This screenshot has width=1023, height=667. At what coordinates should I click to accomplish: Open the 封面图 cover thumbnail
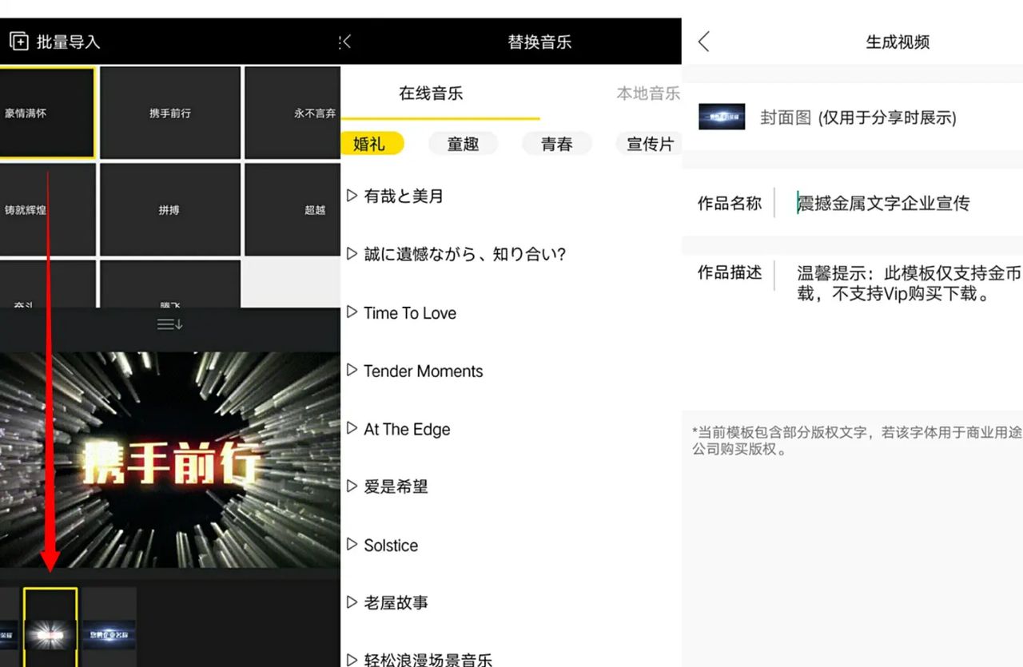[x=722, y=117]
